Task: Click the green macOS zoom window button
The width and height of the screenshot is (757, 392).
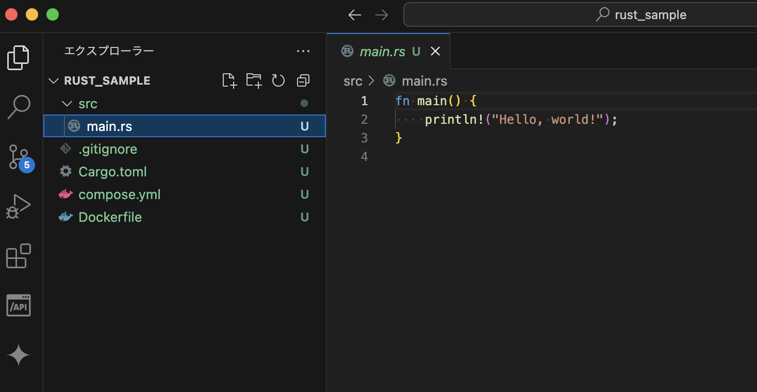Action: [x=53, y=14]
